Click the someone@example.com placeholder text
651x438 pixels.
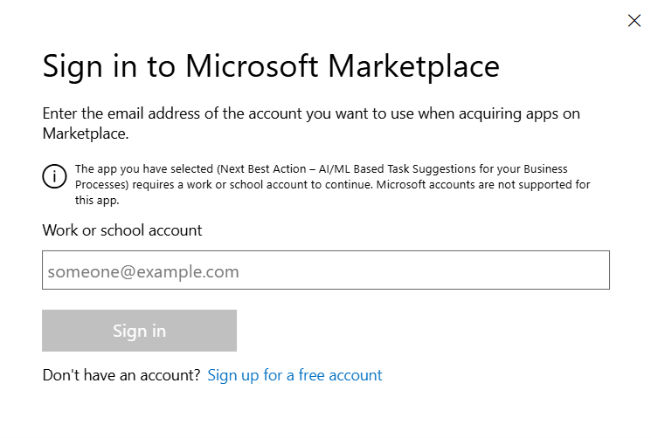pyautogui.click(x=143, y=271)
